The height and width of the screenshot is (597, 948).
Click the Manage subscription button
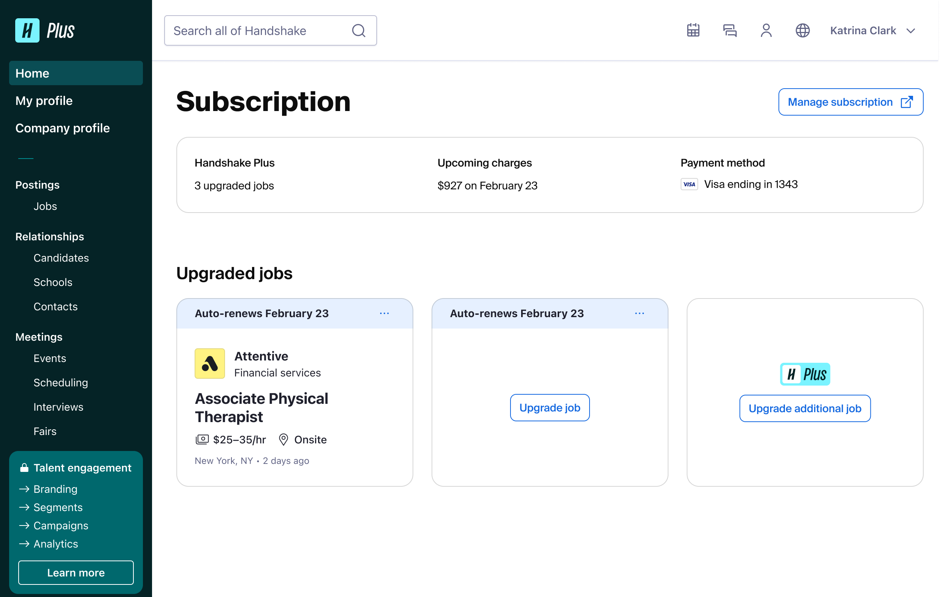(851, 102)
